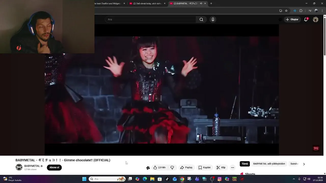Screen dimensions: 326x183
Task: Open the Chrome extensions puzzle icon
Action: click(x=301, y=11)
